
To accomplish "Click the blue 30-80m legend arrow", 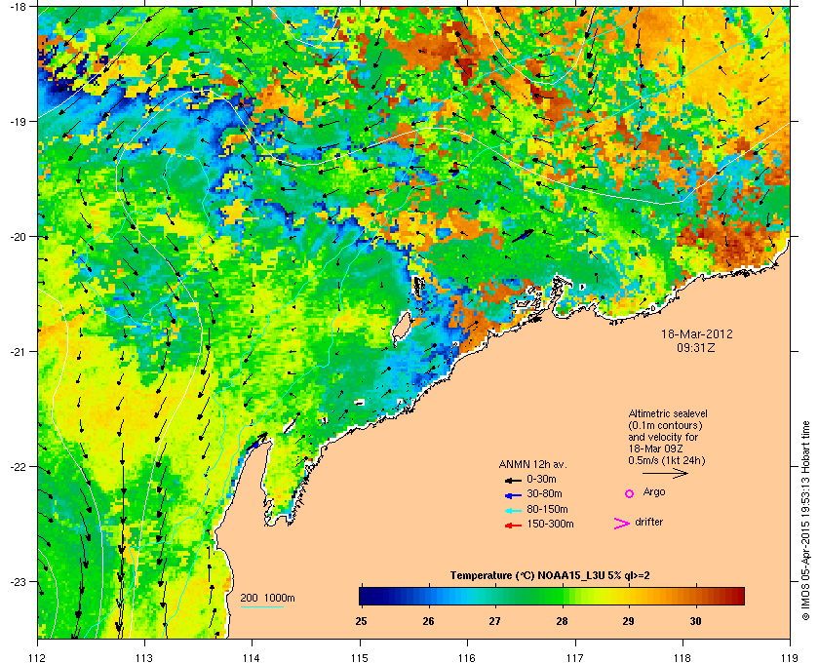I will (513, 494).
